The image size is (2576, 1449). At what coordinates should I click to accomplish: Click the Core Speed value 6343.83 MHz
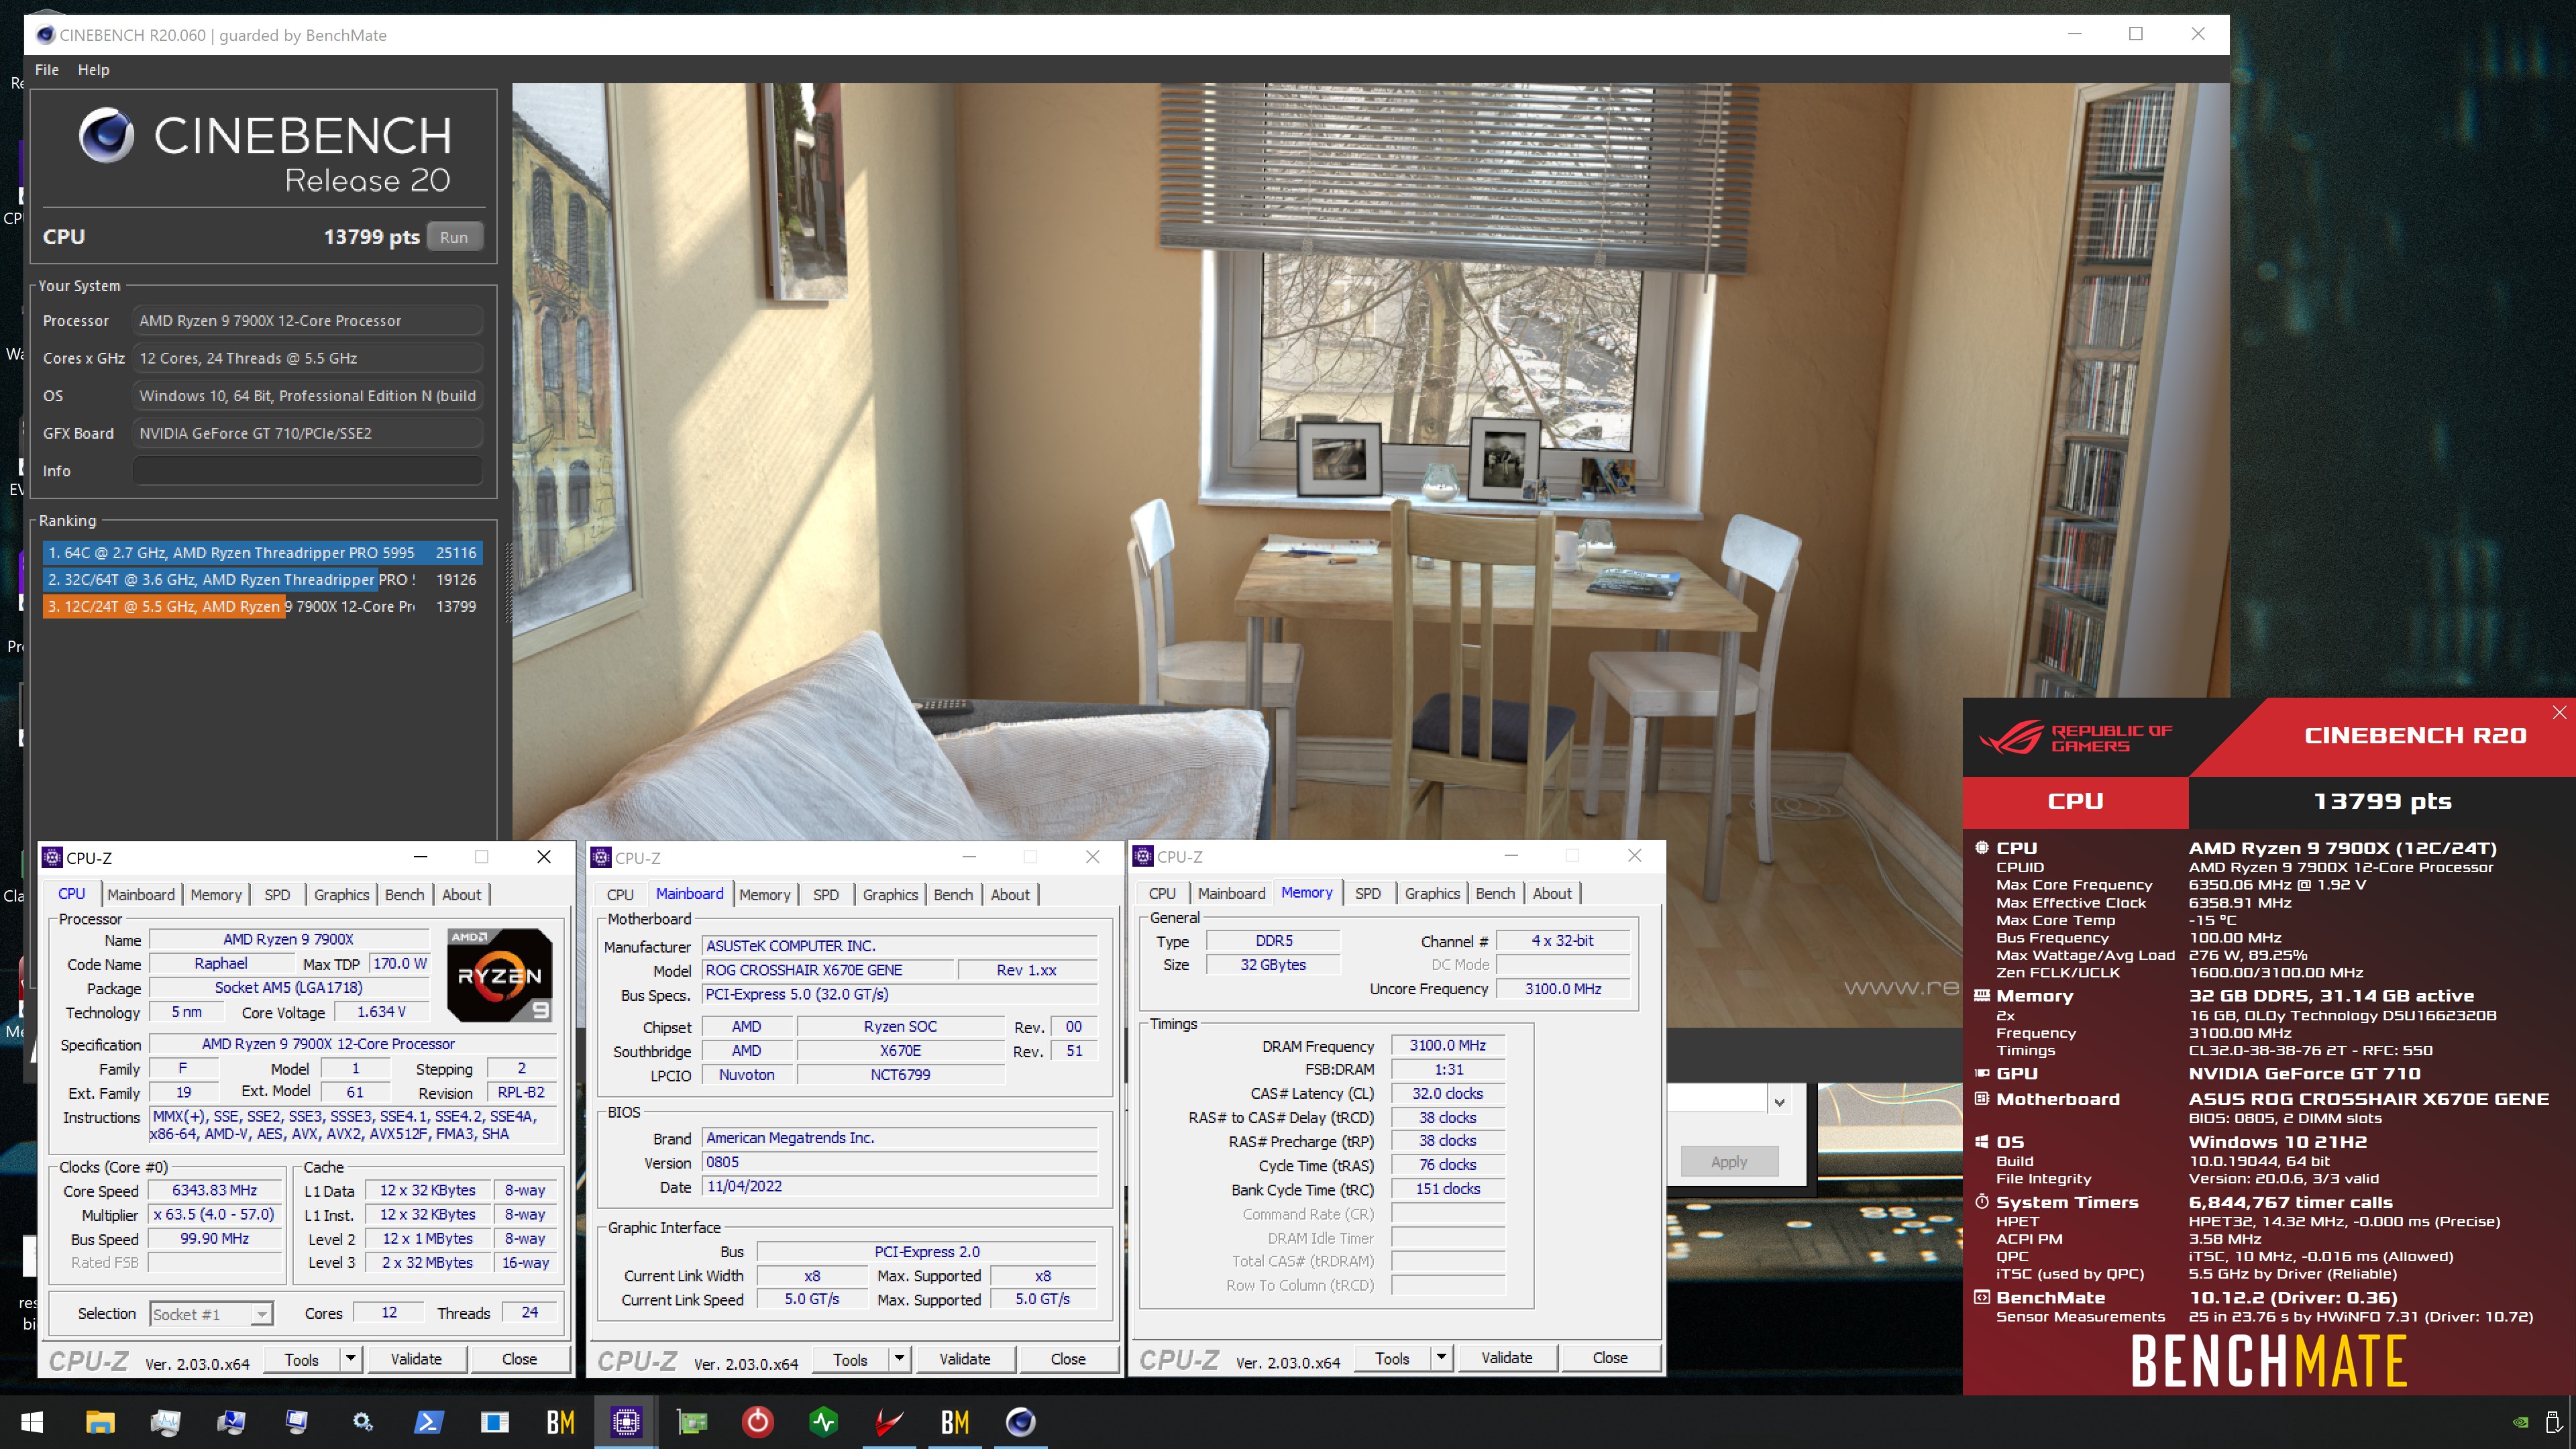point(214,1190)
